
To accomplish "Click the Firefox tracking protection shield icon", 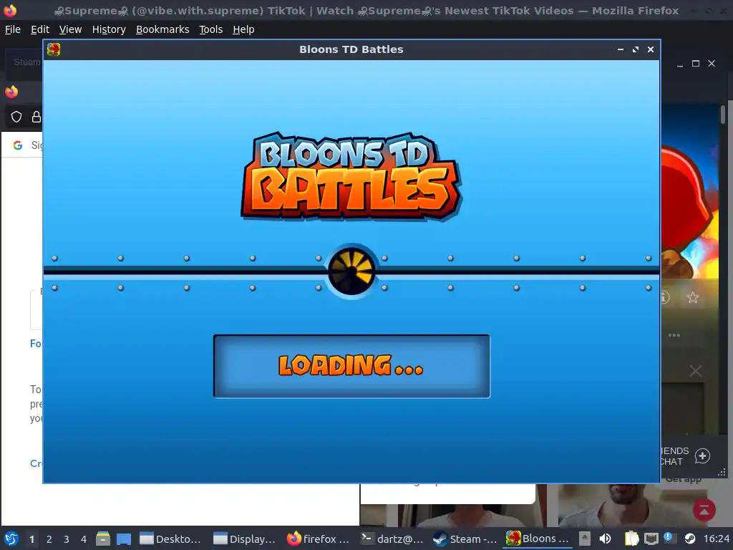I will 16,117.
